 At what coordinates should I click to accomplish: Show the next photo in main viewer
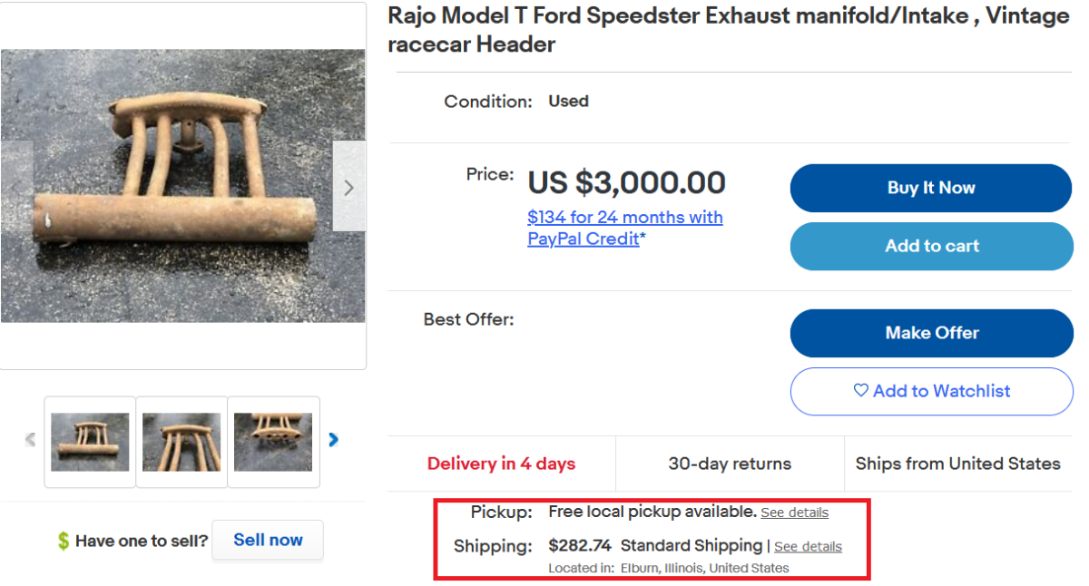coord(348,187)
